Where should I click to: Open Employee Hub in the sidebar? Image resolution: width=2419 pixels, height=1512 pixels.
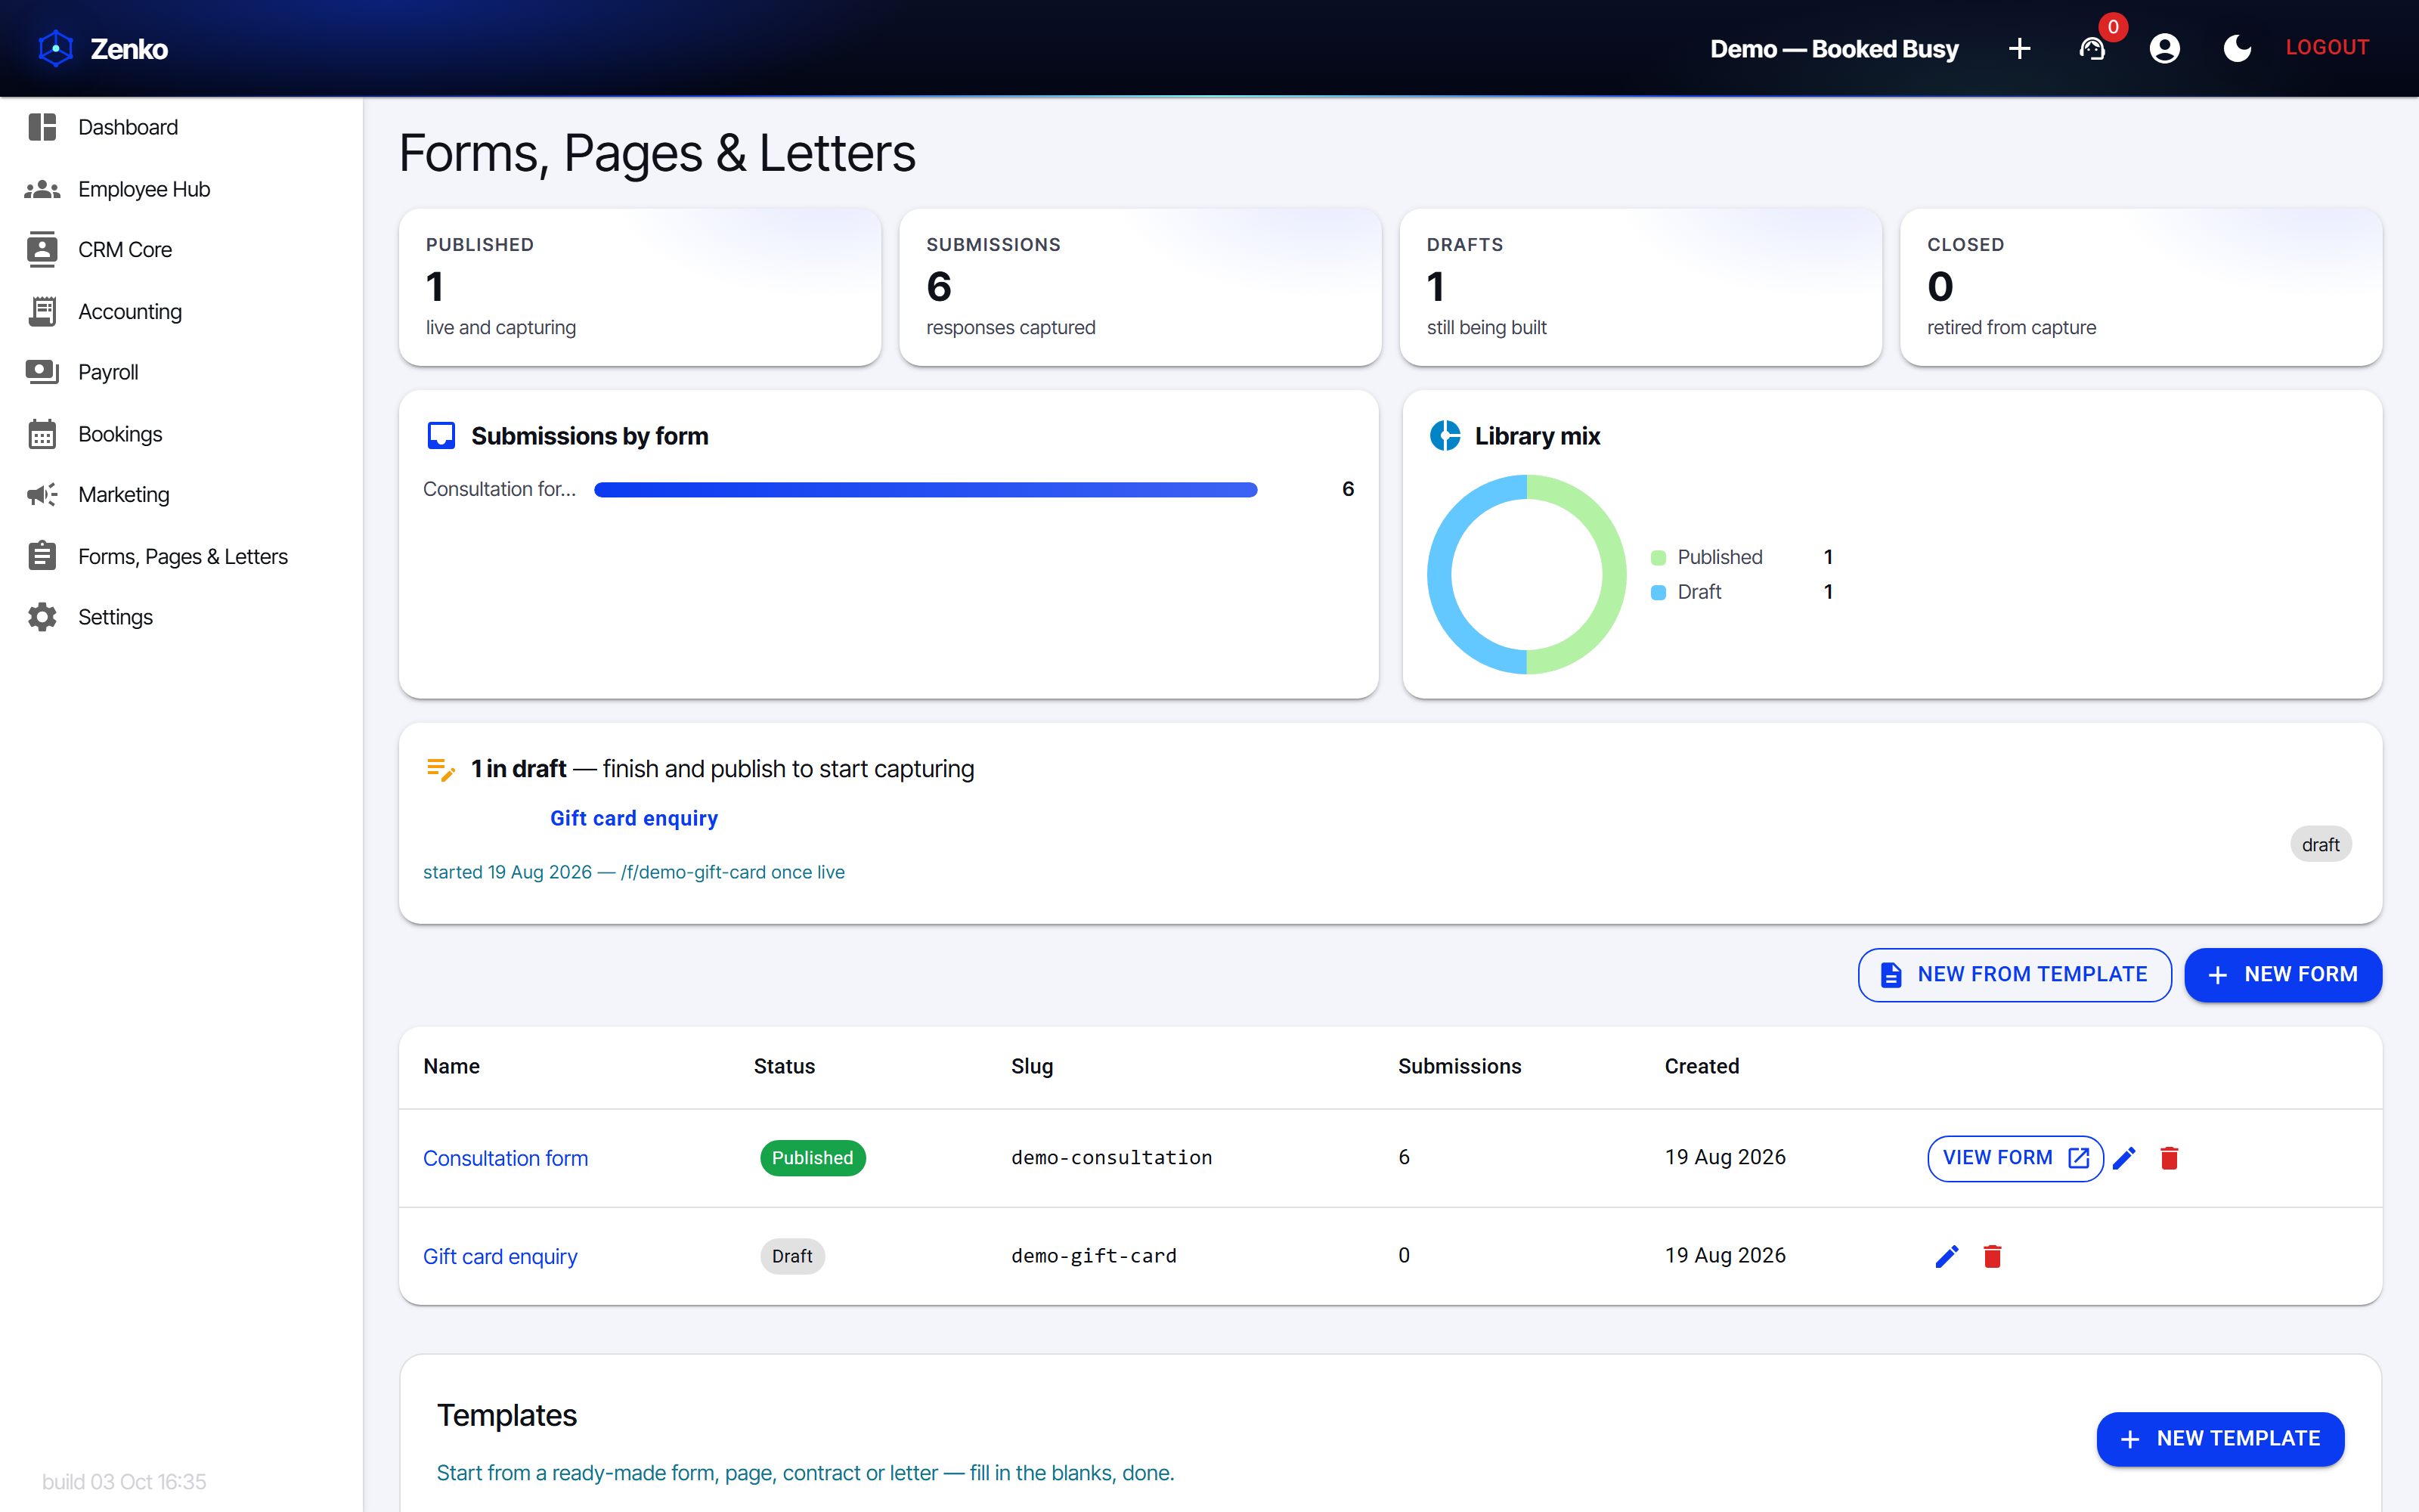tap(181, 189)
